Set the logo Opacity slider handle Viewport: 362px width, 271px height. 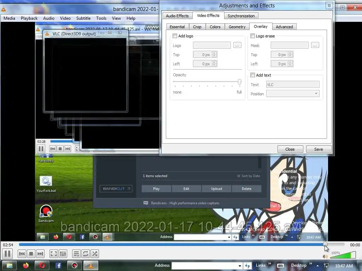click(x=239, y=82)
